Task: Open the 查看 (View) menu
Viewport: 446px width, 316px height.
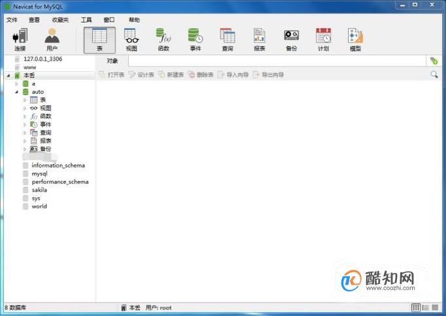Action: pyautogui.click(x=35, y=20)
